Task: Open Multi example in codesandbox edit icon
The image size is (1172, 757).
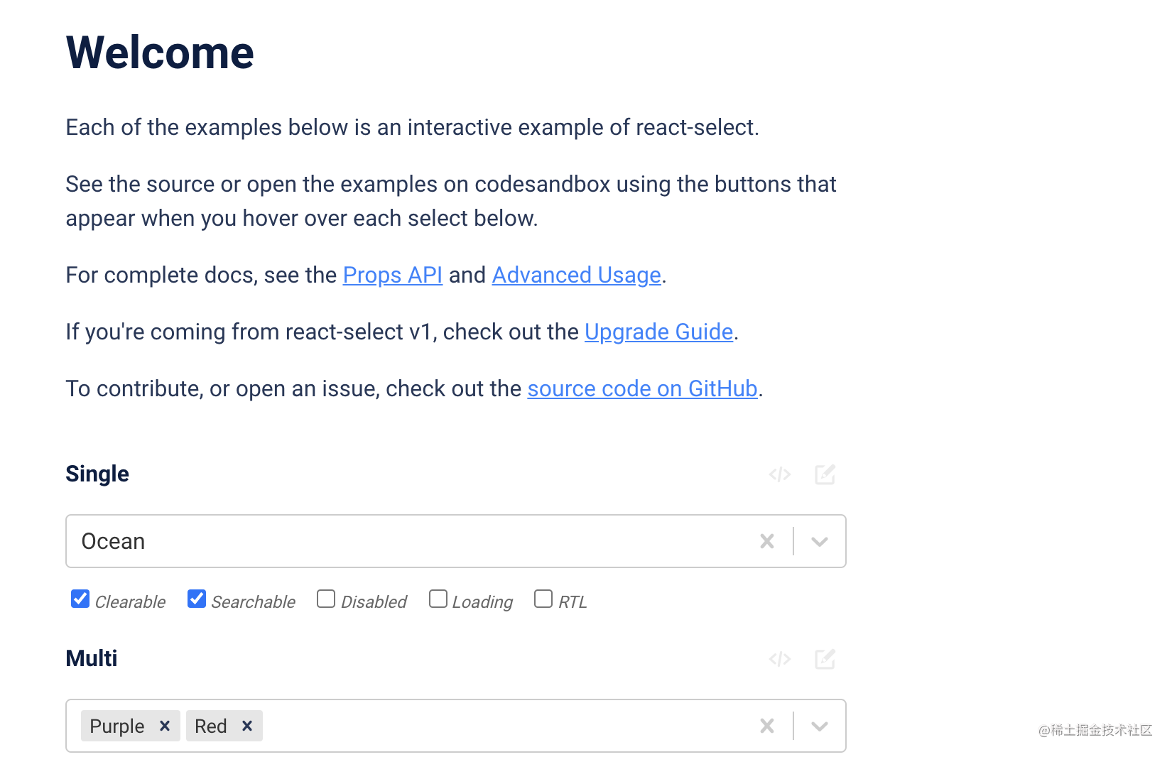Action: pos(825,659)
